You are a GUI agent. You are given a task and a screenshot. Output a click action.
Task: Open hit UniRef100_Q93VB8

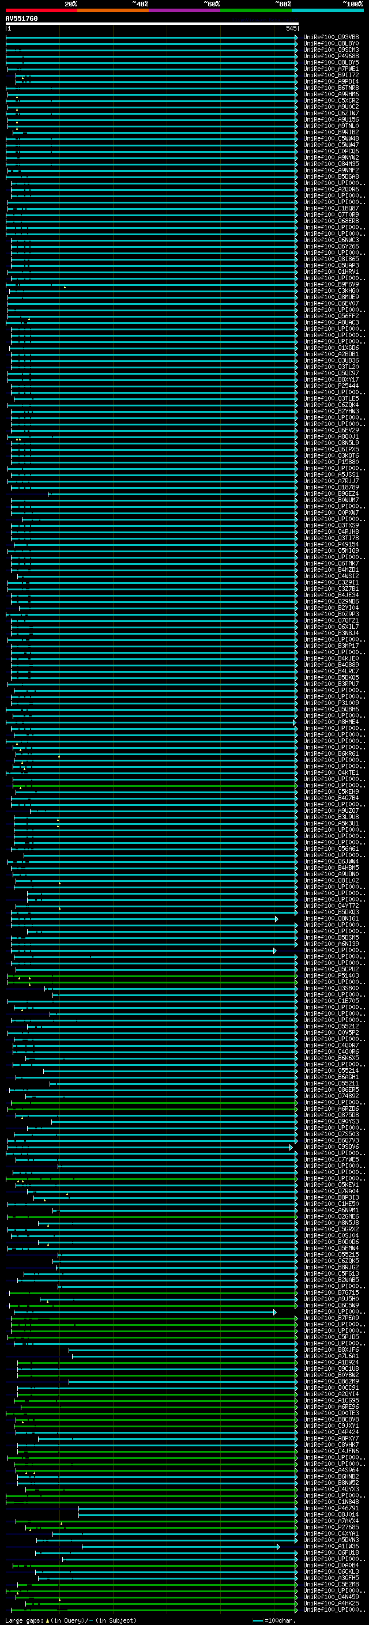click(331, 37)
